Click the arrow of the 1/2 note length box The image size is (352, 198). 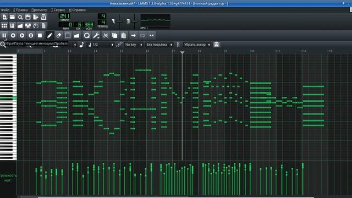click(112, 45)
